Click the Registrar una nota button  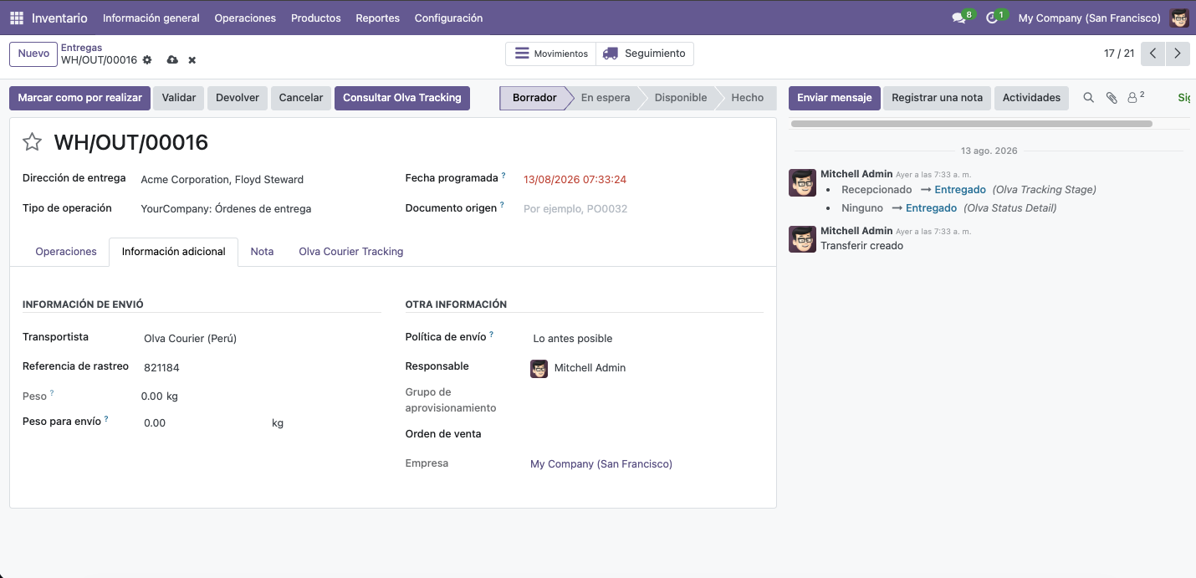[938, 98]
